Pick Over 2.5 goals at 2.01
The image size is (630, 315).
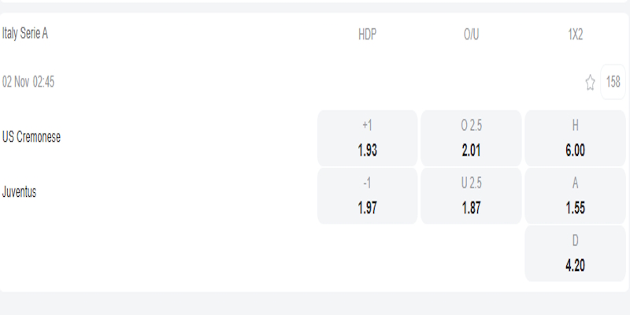pyautogui.click(x=471, y=138)
